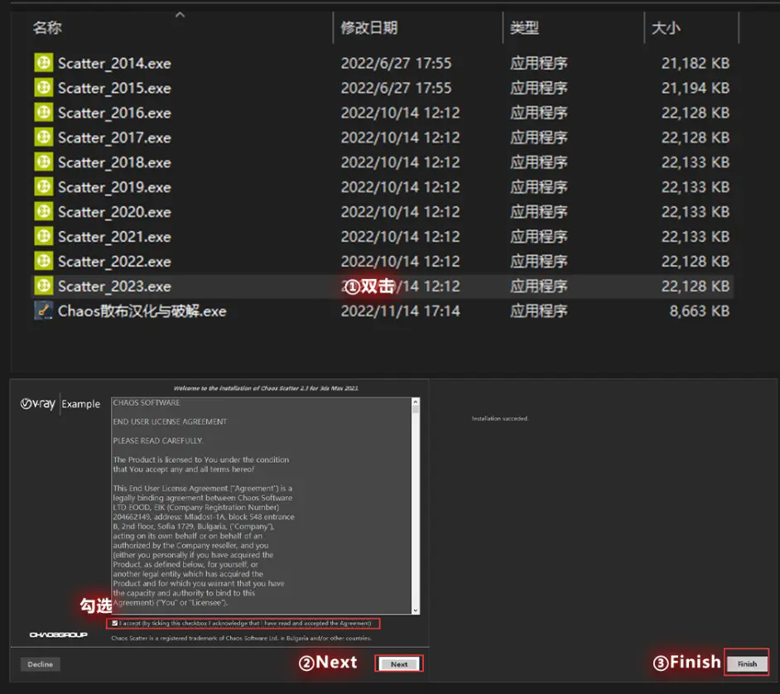The height and width of the screenshot is (694, 780).
Task: Select the Scatter_2014.exe file name
Action: (114, 63)
